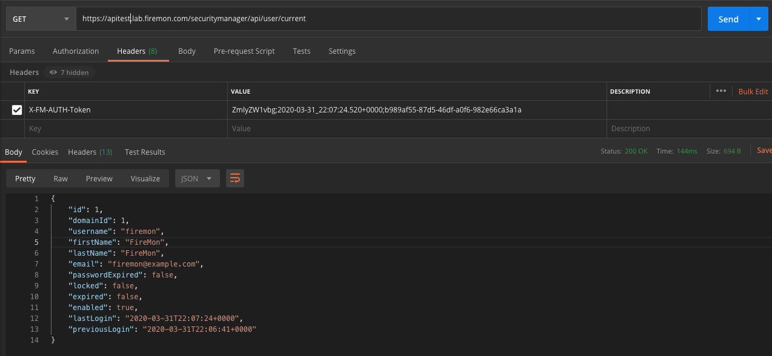Click the "locked": false line
This screenshot has width=772, height=356.
103,286
